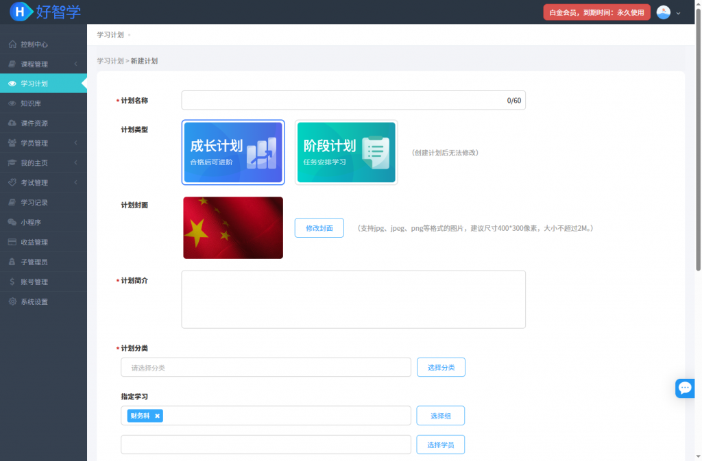Viewport: 702px width, 461px height.
Task: Click the empty 选择学员 input field
Action: click(x=266, y=445)
